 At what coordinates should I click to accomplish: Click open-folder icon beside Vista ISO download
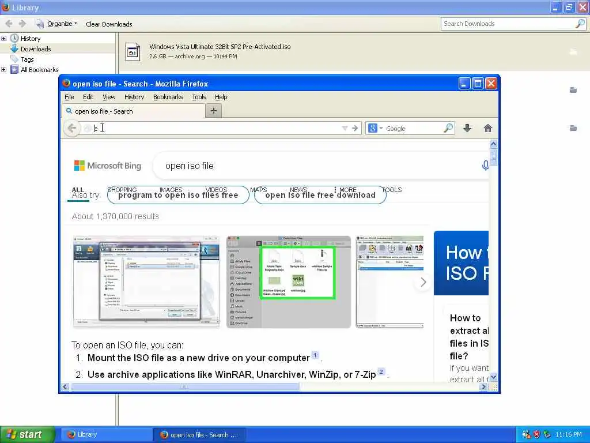click(573, 51)
